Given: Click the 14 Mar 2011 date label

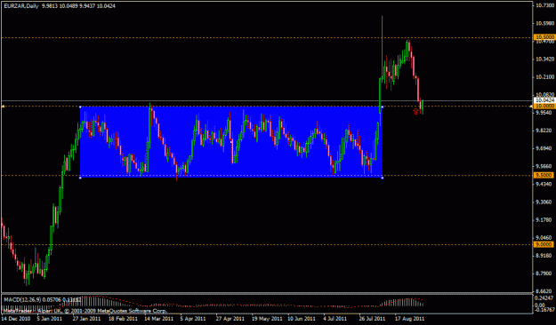Looking at the screenshot, I should 158,319.
